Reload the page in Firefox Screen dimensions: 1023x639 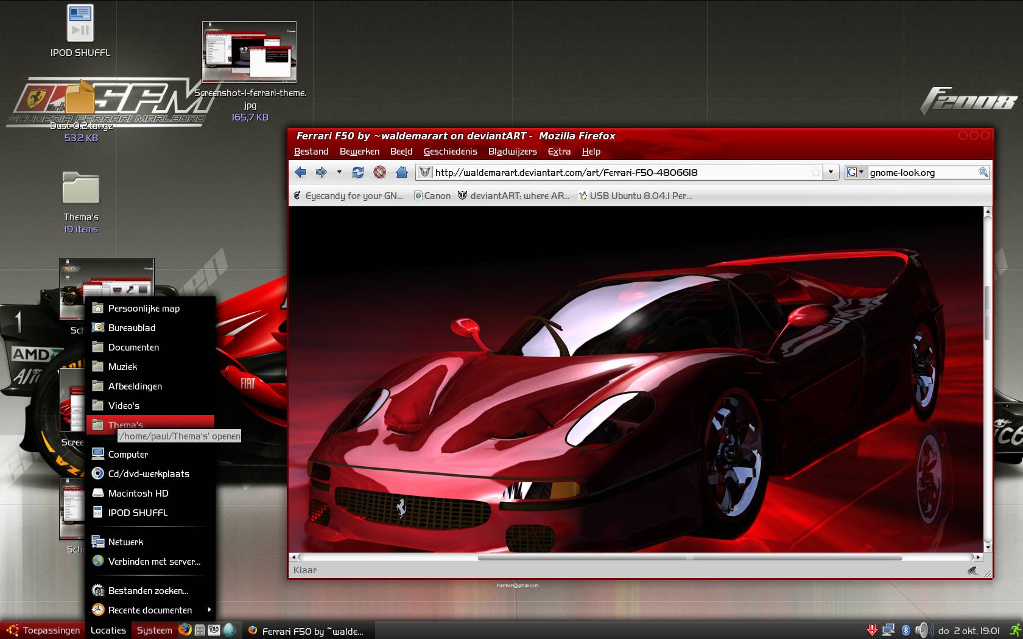(358, 172)
